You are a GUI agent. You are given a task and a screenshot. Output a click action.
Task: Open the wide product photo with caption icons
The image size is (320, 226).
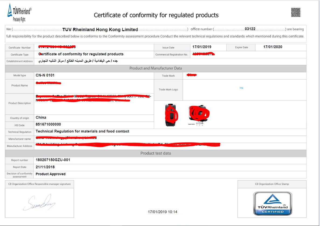pos(198,115)
